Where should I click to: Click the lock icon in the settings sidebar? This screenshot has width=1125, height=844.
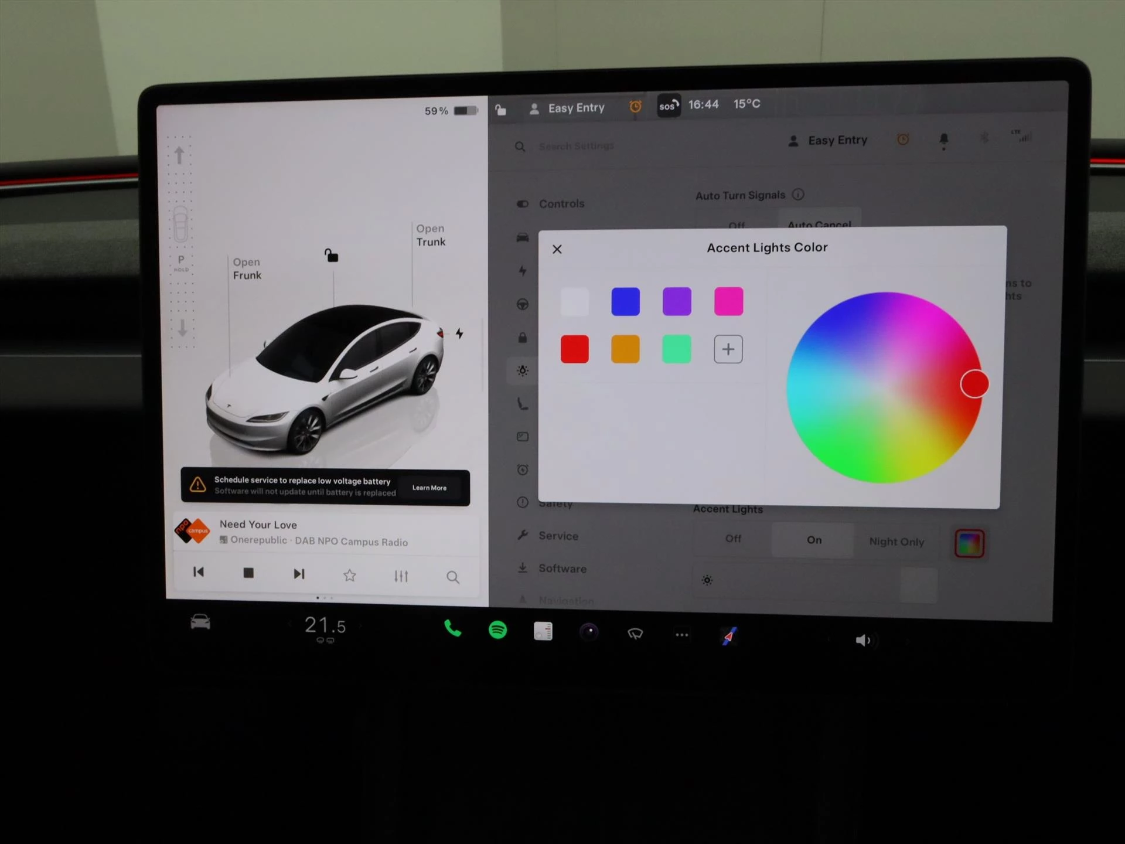[523, 337]
